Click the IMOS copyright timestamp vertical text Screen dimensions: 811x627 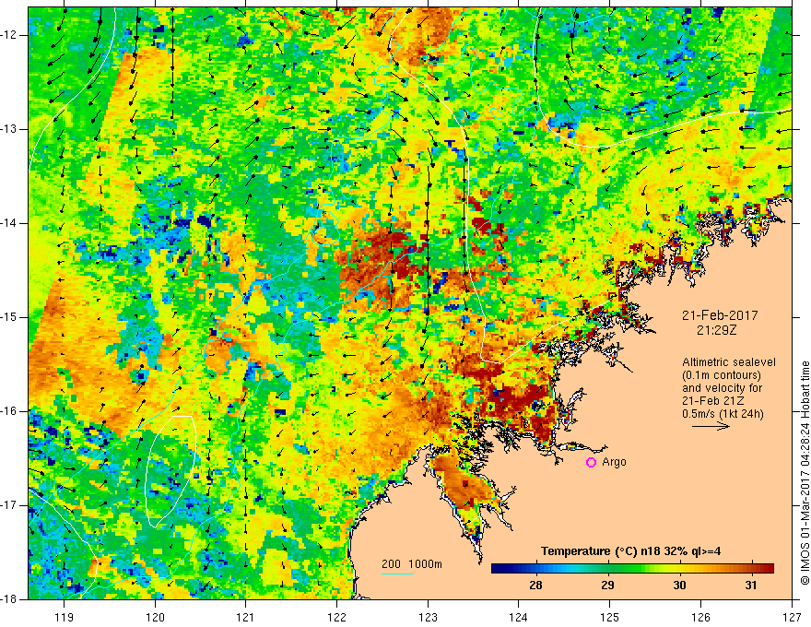coord(805,474)
